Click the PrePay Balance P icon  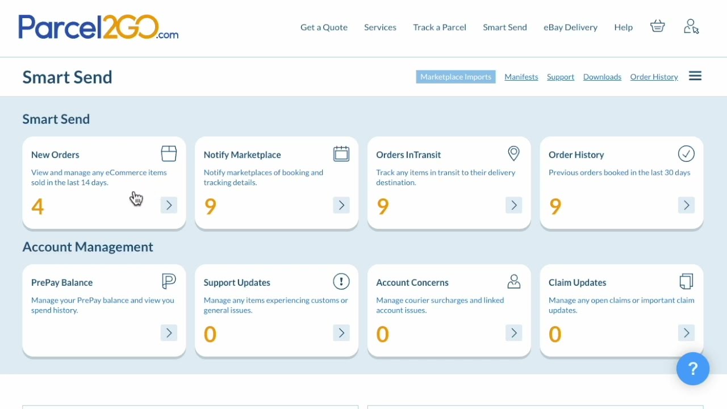[x=169, y=281]
